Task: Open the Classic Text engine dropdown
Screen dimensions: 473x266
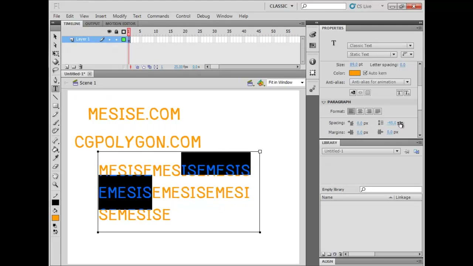Action: click(x=380, y=45)
